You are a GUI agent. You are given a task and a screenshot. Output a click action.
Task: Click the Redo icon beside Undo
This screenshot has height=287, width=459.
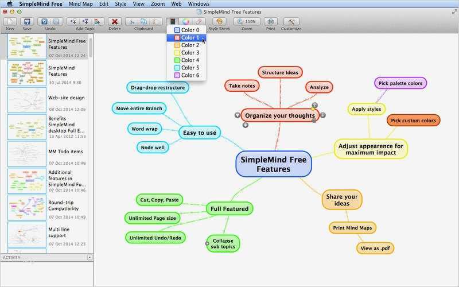pyautogui.click(x=56, y=22)
